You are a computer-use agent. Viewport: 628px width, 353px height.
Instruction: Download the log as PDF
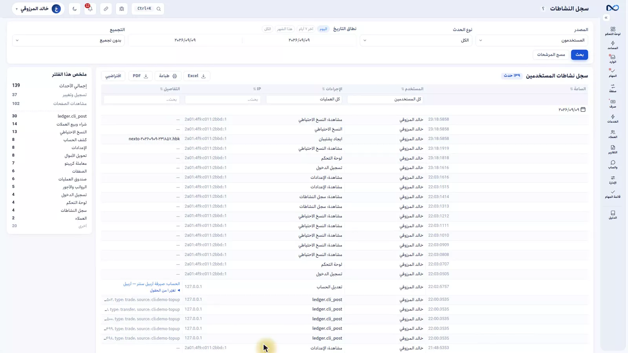click(x=140, y=76)
